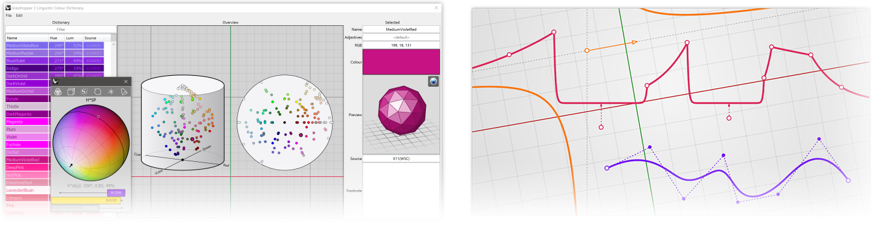
Task: Select Plum row in dictionary
Action: pyautogui.click(x=28, y=129)
